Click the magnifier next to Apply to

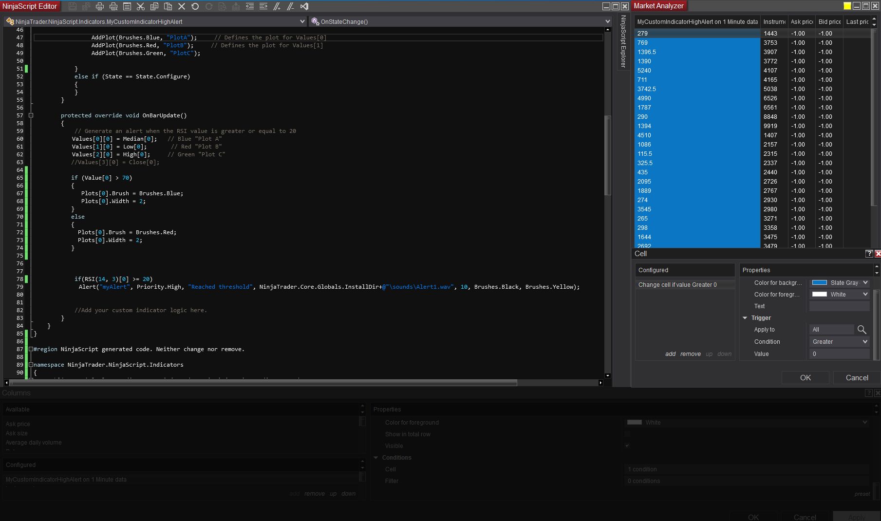pos(862,330)
